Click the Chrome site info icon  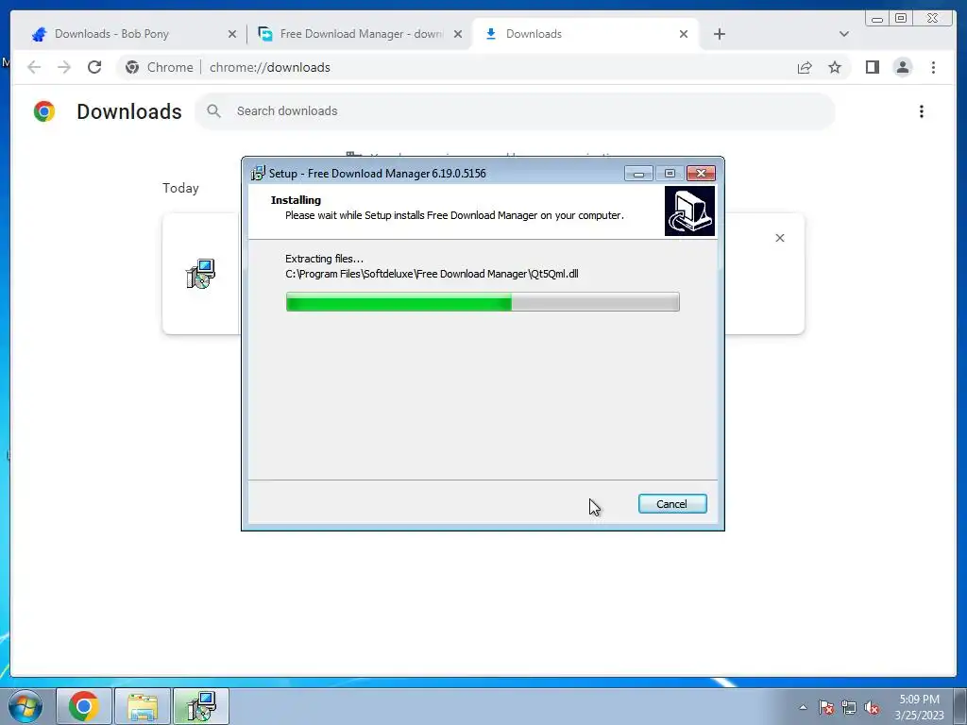(x=132, y=67)
